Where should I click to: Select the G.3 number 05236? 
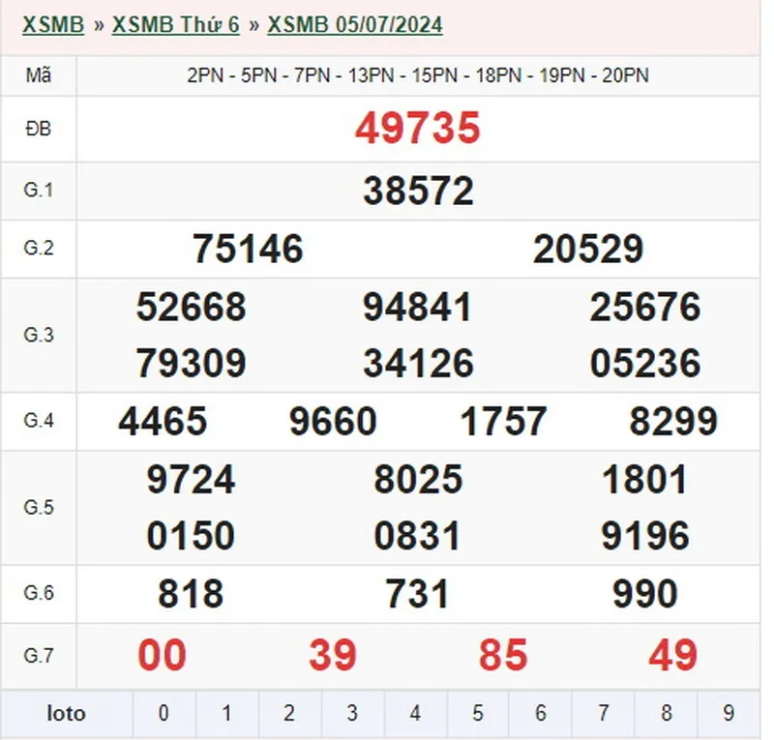(645, 364)
